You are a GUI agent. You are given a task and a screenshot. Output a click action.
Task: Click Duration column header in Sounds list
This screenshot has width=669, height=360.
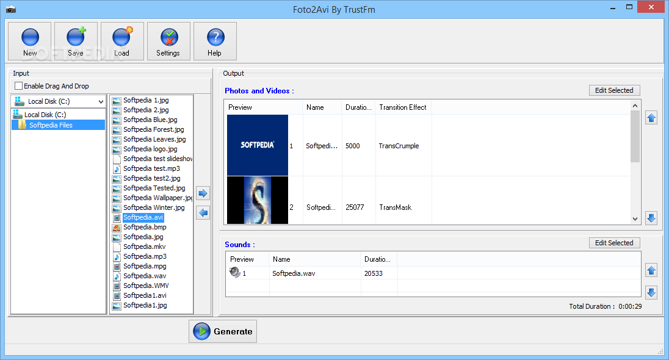[x=377, y=259]
